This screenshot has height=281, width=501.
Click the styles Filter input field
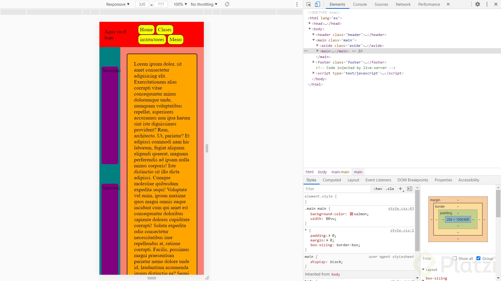(x=337, y=189)
